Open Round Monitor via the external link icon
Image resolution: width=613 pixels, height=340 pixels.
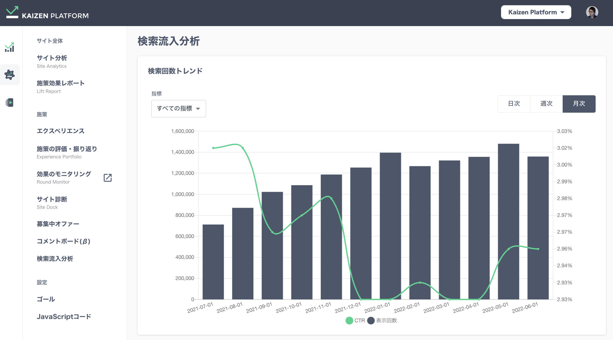107,178
